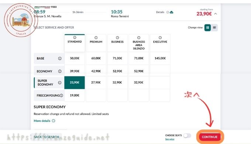
Task: Collapse the train offer chevron near price
Action: (x=216, y=14)
